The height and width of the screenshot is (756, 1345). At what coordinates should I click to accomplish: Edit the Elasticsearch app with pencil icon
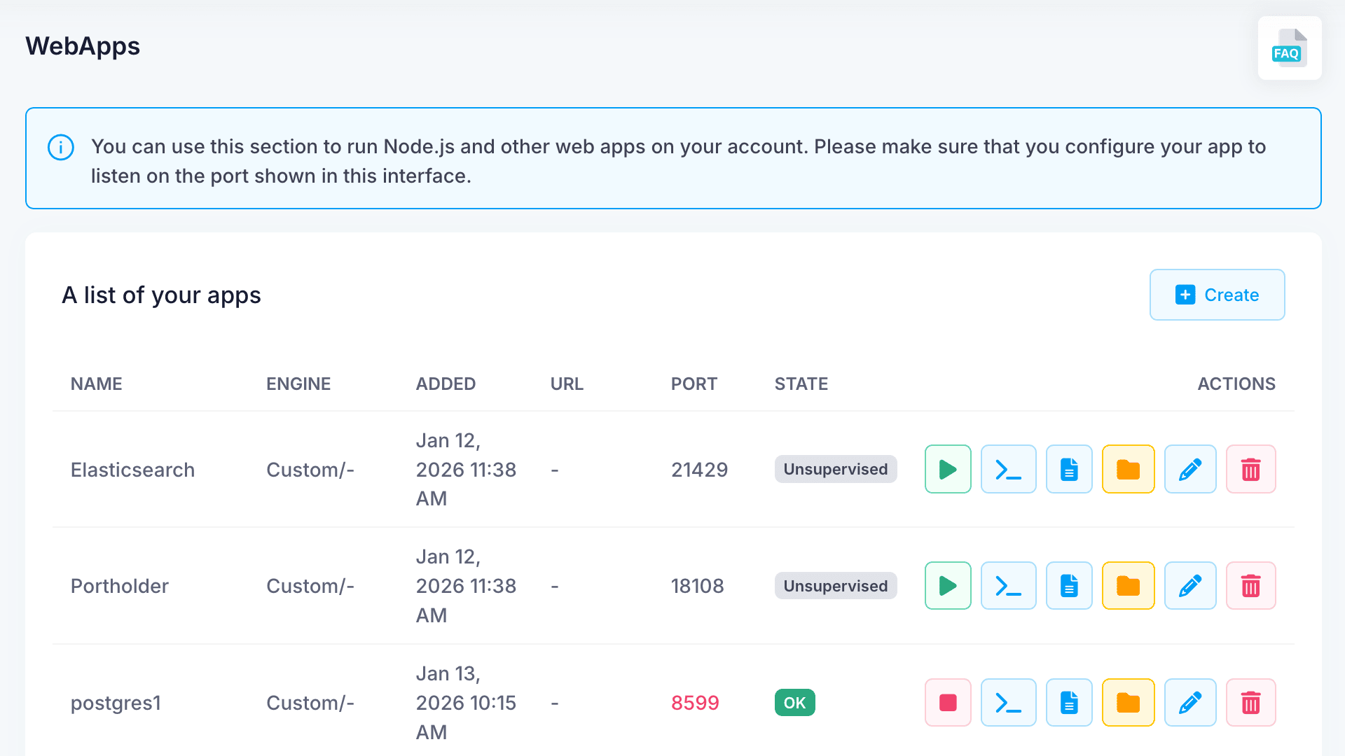1190,469
